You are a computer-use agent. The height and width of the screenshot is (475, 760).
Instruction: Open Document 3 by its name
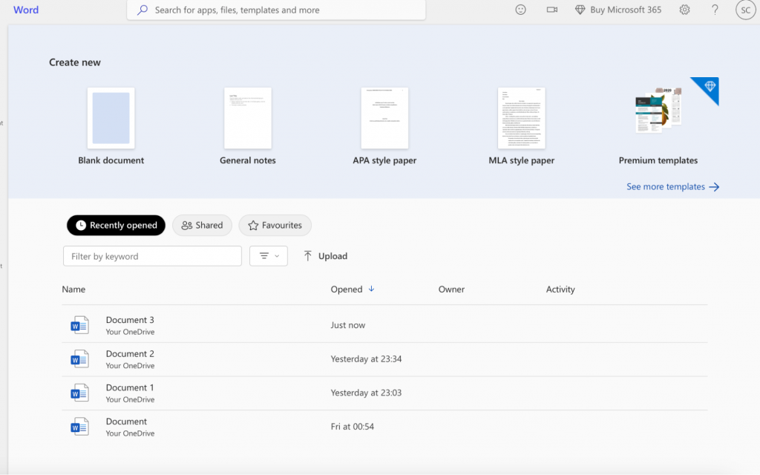coord(130,320)
